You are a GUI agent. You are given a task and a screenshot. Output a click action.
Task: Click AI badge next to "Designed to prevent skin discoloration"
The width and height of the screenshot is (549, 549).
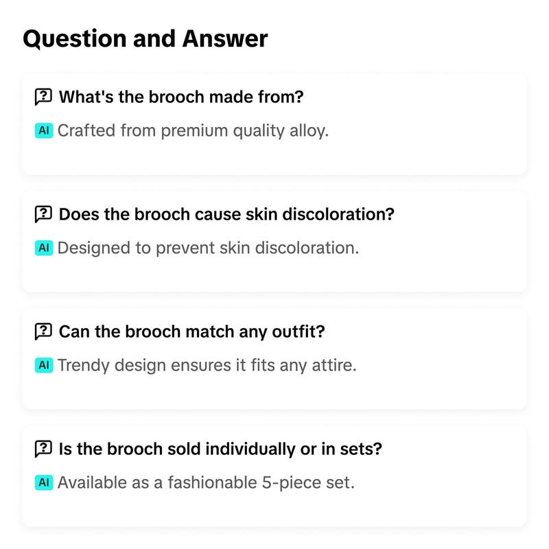44,248
